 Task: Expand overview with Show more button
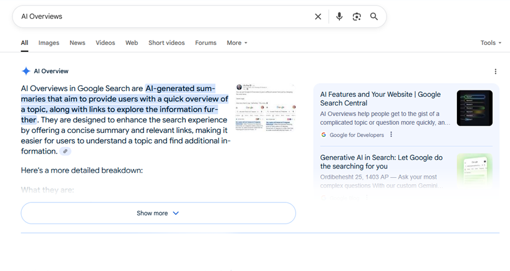point(158,213)
